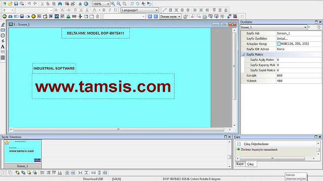
Task: Select the green ON button element icon
Action: 4,17
